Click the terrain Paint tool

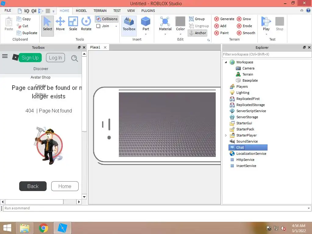coord(222,33)
